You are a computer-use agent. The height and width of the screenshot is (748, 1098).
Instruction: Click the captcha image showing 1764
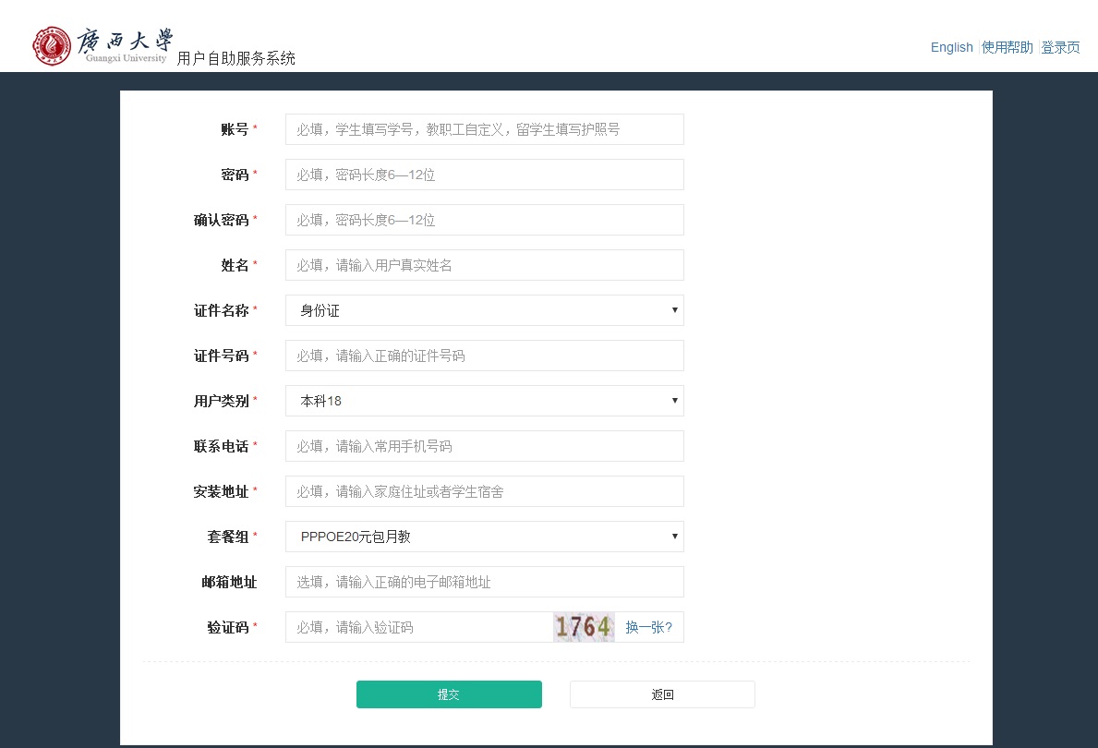[584, 628]
